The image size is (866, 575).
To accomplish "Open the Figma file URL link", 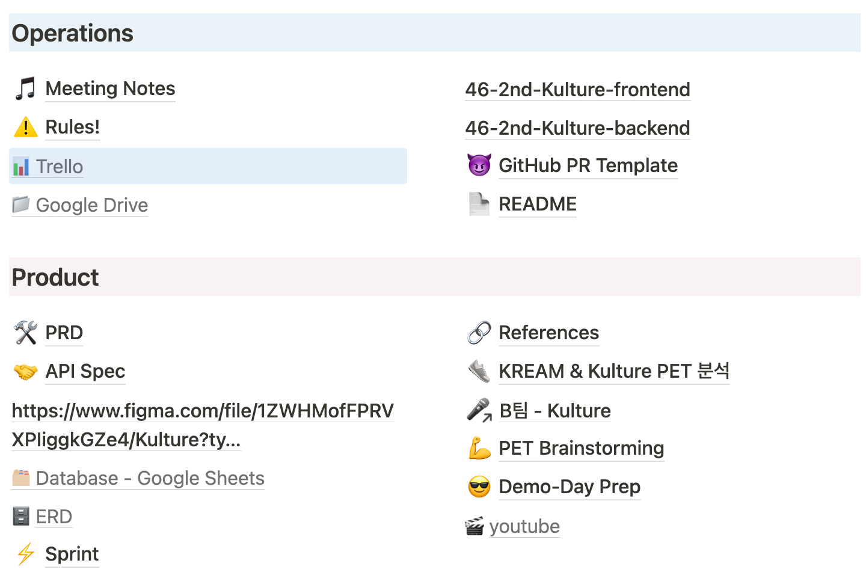I will pyautogui.click(x=203, y=425).
